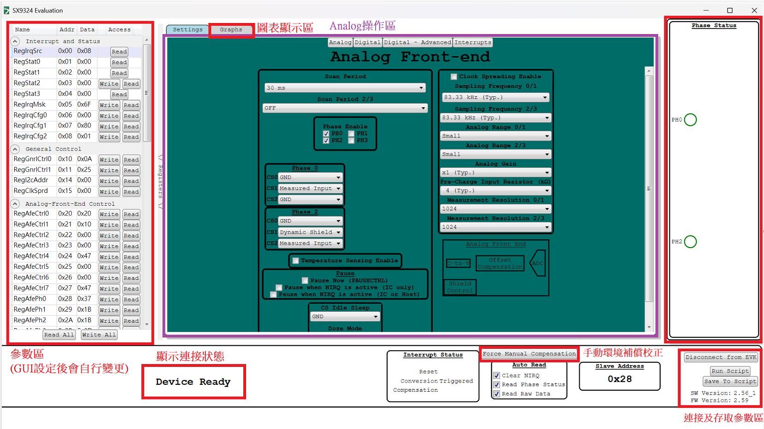Click Disconnect from EVK button
This screenshot has width=764, height=429.
[721, 357]
